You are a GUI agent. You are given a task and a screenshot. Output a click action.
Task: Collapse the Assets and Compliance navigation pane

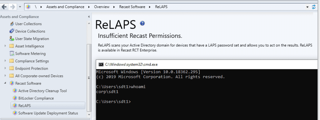pos(89,17)
